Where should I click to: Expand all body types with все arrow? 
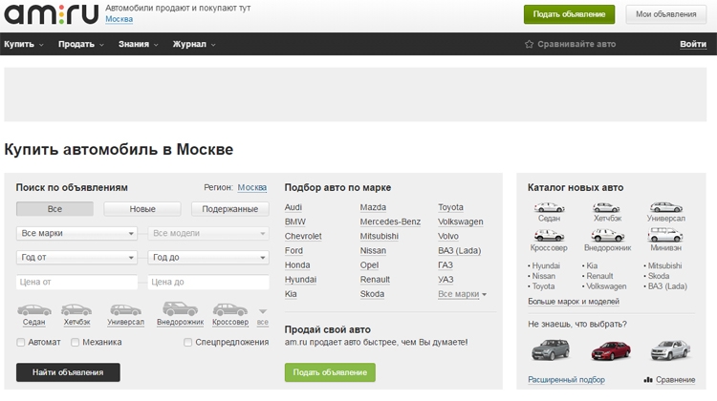[x=263, y=317]
